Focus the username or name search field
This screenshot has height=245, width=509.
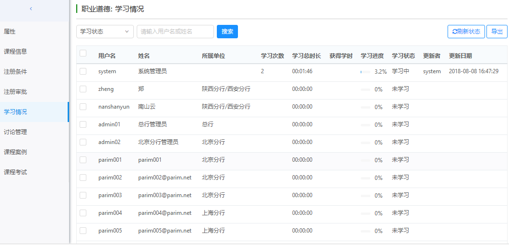coord(175,32)
